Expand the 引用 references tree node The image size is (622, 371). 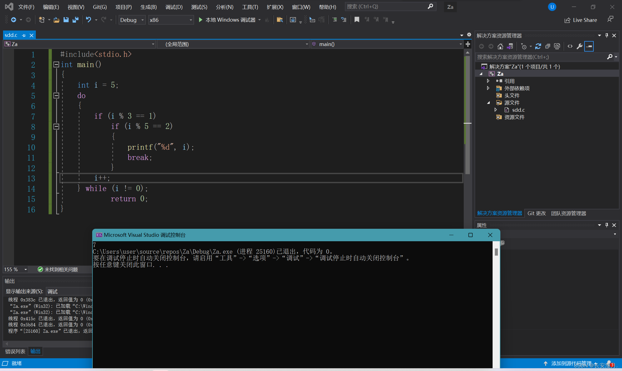coord(488,81)
